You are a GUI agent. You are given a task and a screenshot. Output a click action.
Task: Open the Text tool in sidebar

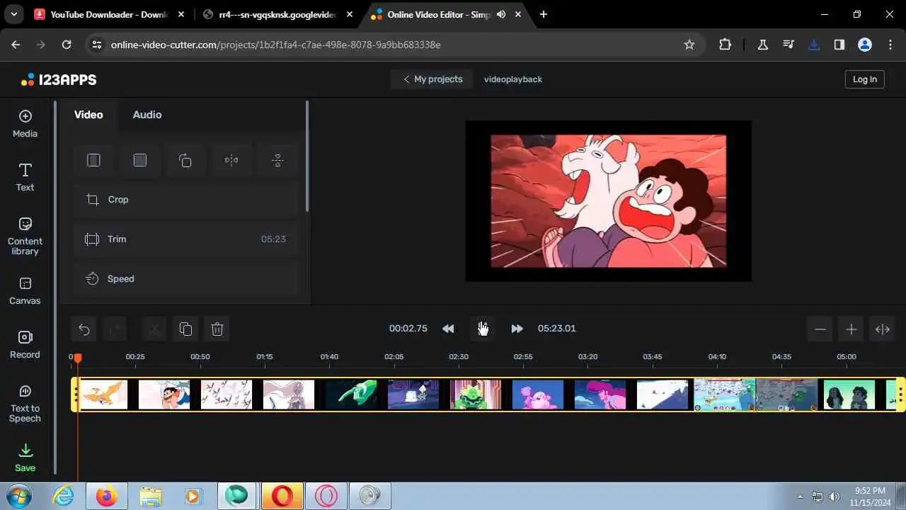[25, 177]
